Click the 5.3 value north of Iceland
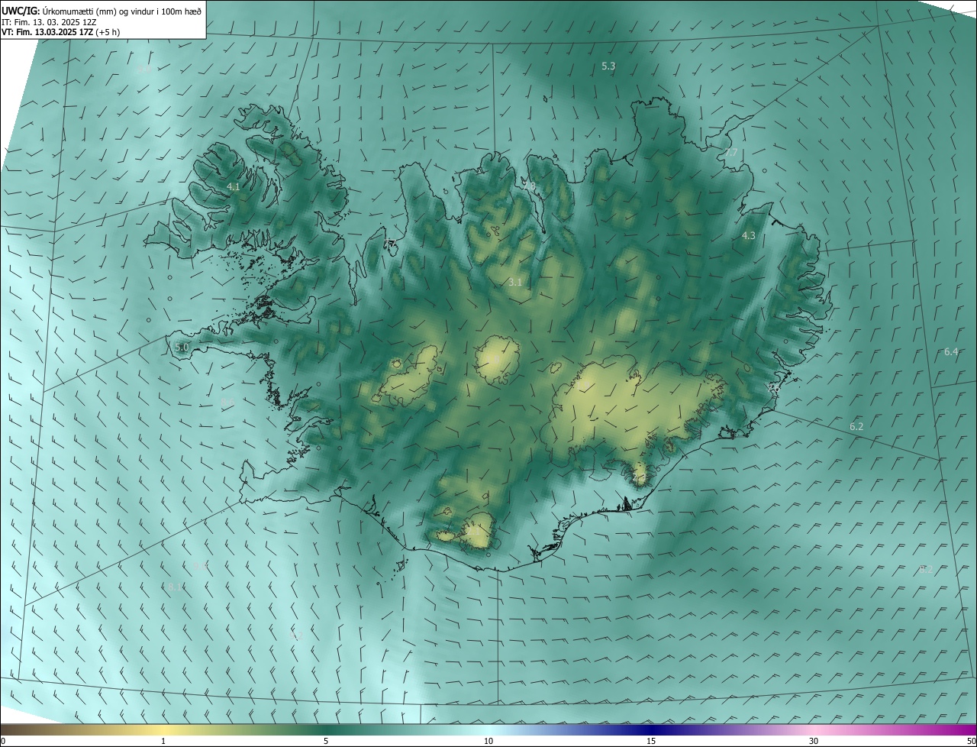Viewport: 977px width, 747px height. click(608, 66)
